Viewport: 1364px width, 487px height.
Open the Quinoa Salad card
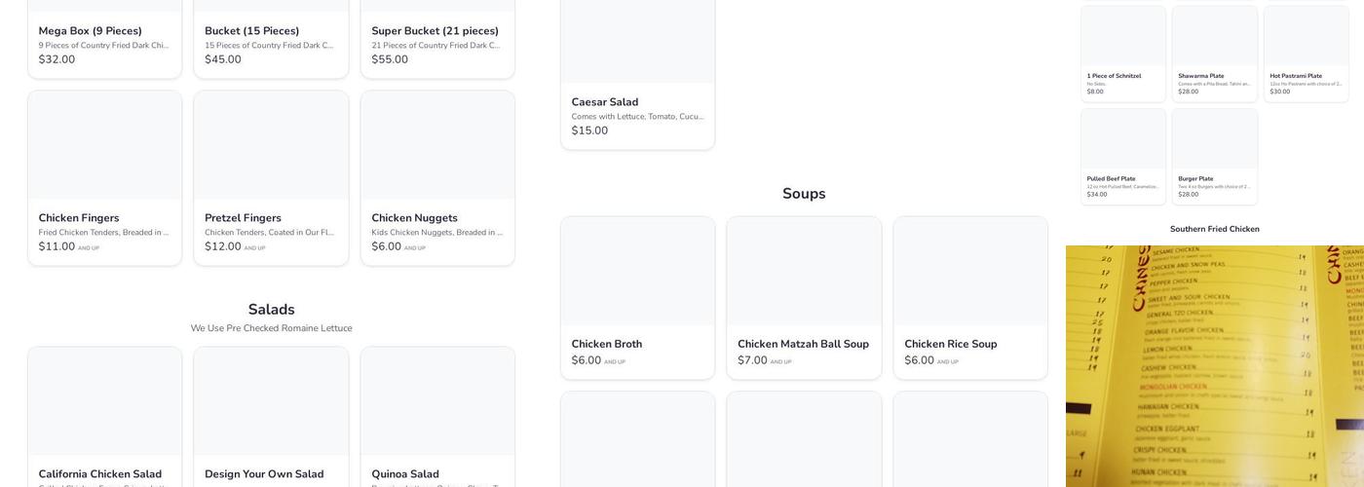pyautogui.click(x=437, y=417)
